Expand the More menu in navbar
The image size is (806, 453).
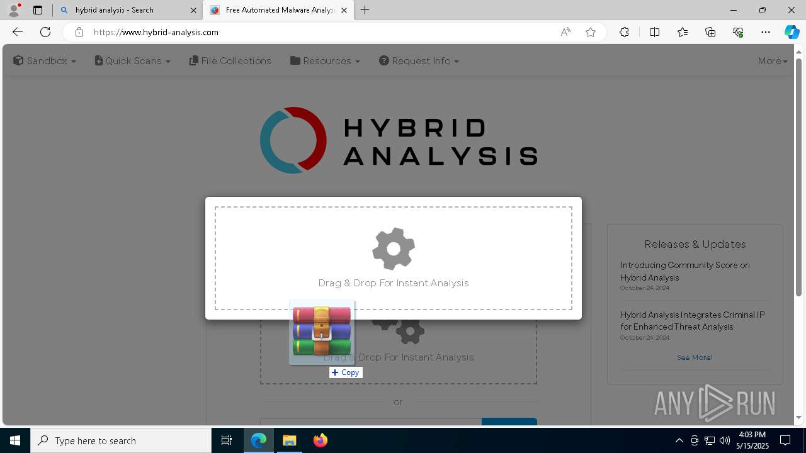point(773,61)
